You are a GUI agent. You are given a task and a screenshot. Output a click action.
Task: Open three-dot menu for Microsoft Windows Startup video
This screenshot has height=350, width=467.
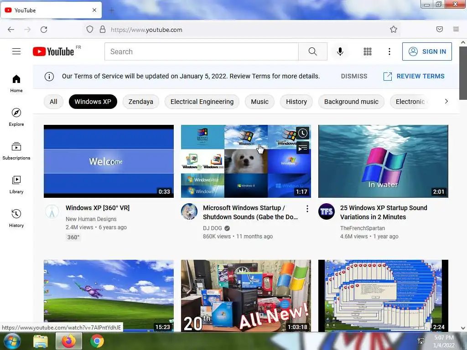(x=307, y=209)
